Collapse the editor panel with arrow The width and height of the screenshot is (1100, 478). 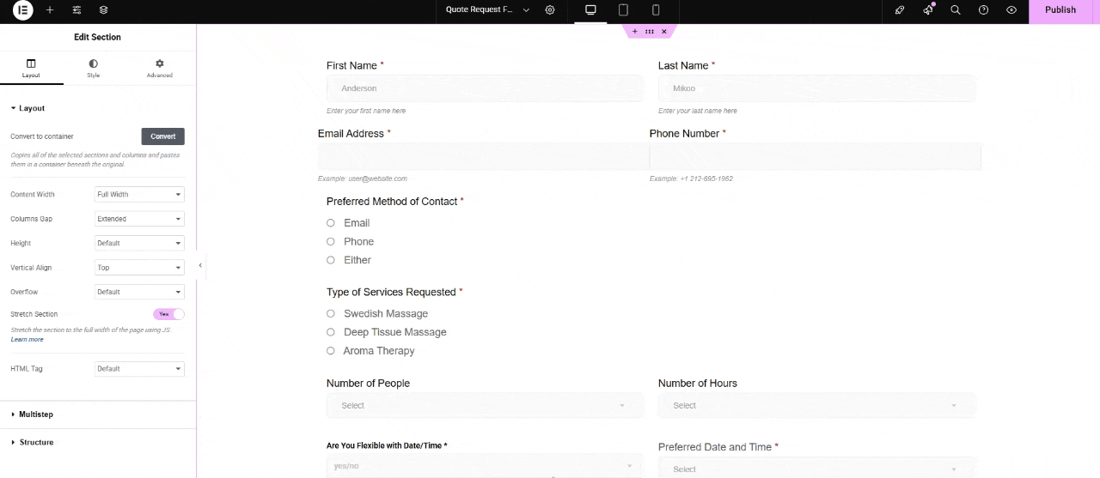[x=200, y=265]
